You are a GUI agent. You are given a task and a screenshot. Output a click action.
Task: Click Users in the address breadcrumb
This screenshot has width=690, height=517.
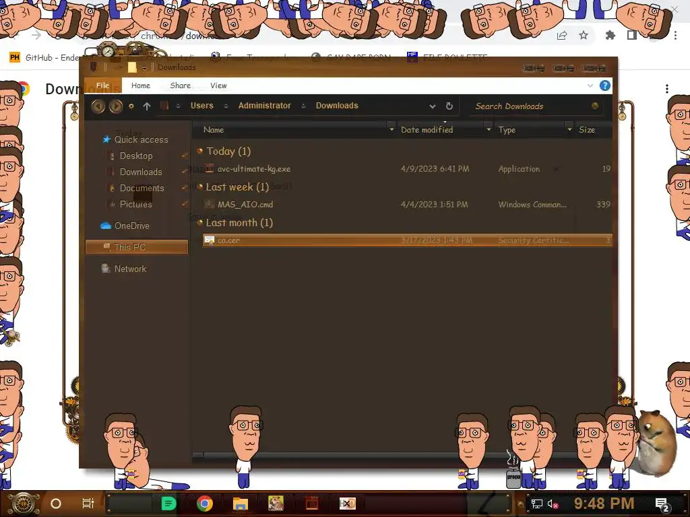click(x=201, y=106)
